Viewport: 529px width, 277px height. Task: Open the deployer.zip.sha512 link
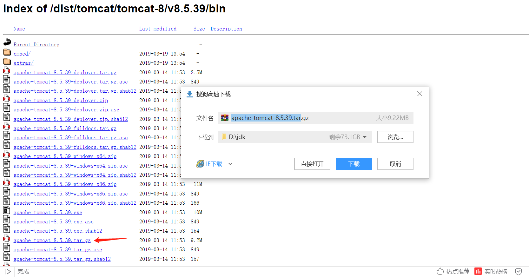coord(71,119)
